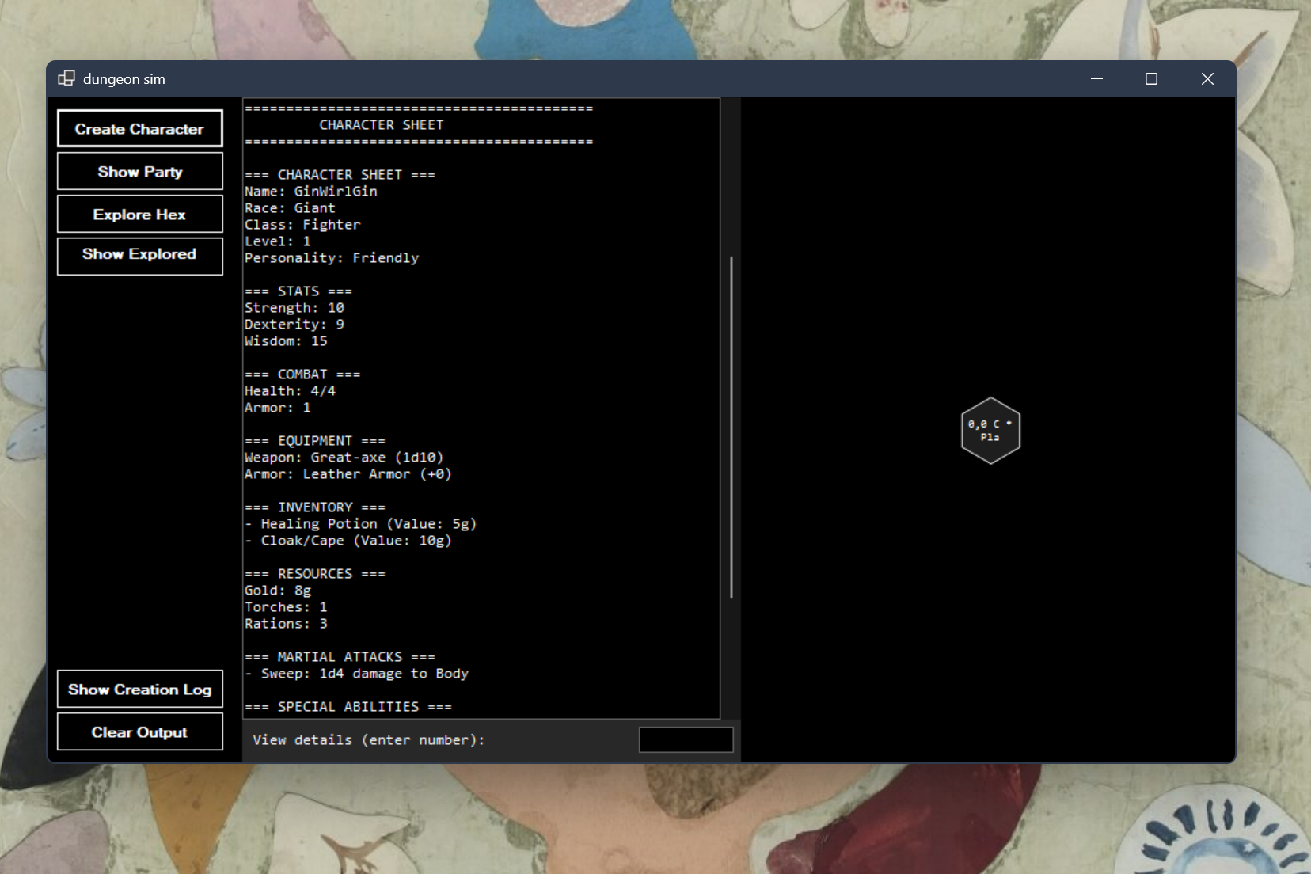The height and width of the screenshot is (874, 1311).
Task: Close the dungeon sim window
Action: (x=1206, y=78)
